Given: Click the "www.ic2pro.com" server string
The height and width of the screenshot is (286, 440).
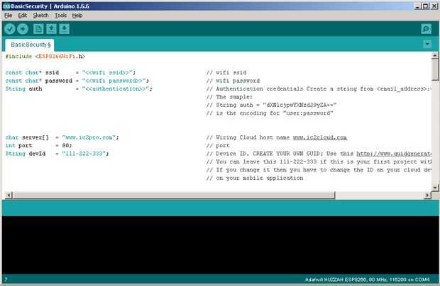Looking at the screenshot, I should [89, 137].
